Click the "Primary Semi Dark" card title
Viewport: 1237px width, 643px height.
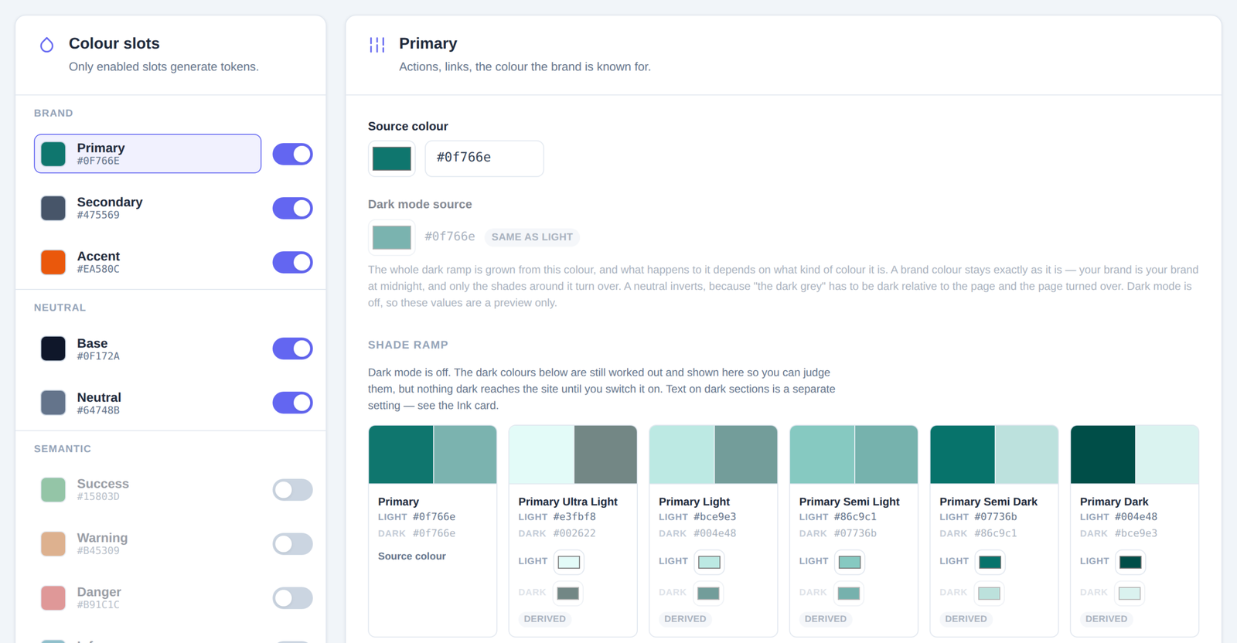click(x=989, y=502)
